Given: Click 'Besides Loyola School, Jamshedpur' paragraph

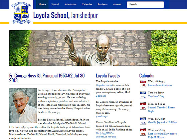Looking at the screenshot, I should coord(50,129).
